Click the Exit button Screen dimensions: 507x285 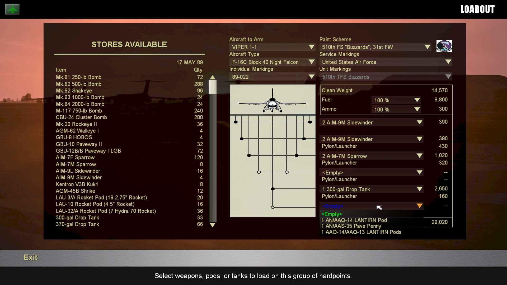coord(31,257)
